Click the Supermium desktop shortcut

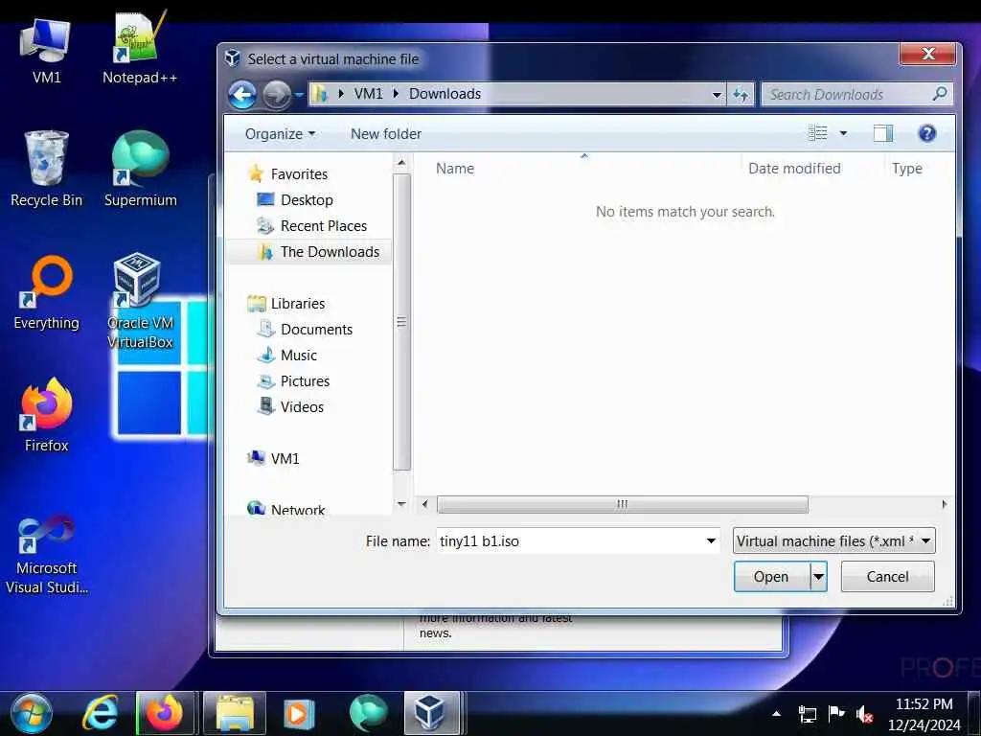point(140,169)
